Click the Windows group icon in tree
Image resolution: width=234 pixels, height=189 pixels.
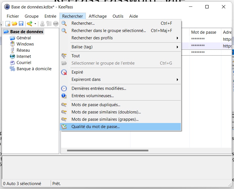point(12,44)
